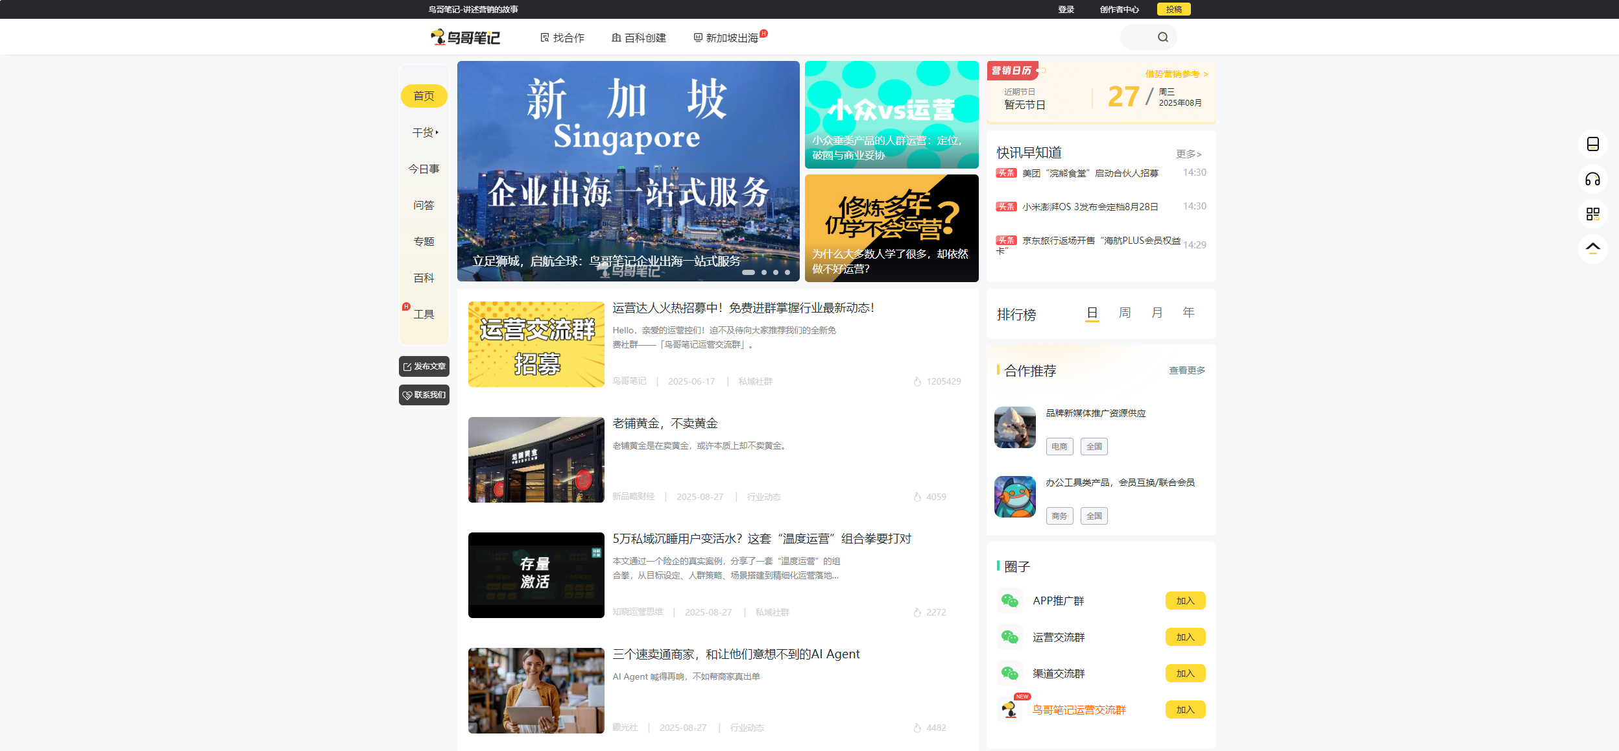Join APP推广群 using its 加入 button
Screen dimensions: 1619x751
1184,601
